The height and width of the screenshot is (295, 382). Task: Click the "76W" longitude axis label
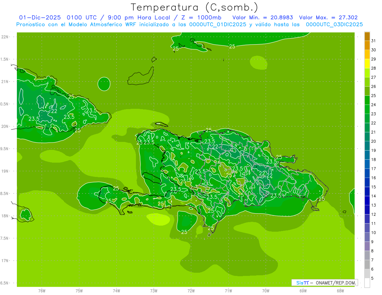[x=42, y=291]
